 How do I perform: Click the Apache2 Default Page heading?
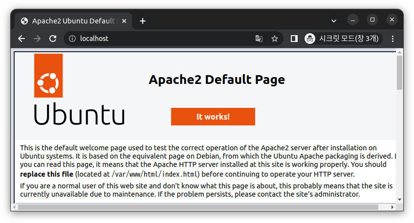[x=217, y=80]
